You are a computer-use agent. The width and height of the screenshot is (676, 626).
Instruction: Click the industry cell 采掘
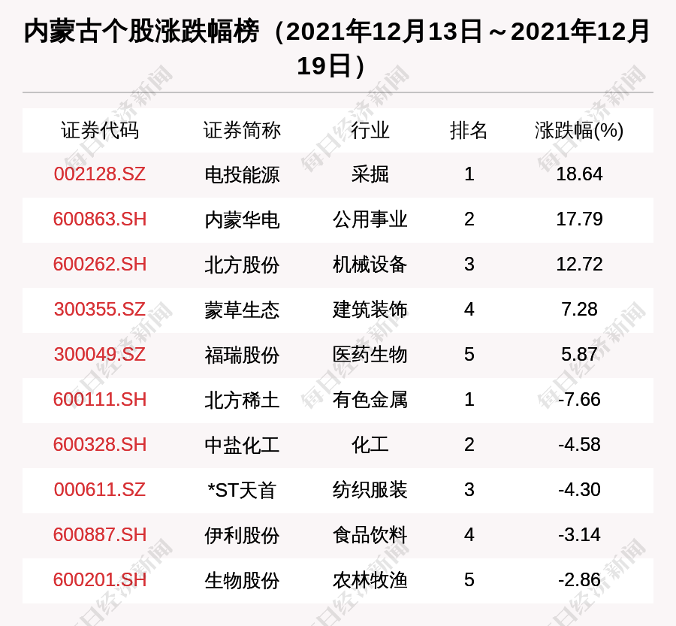(370, 175)
